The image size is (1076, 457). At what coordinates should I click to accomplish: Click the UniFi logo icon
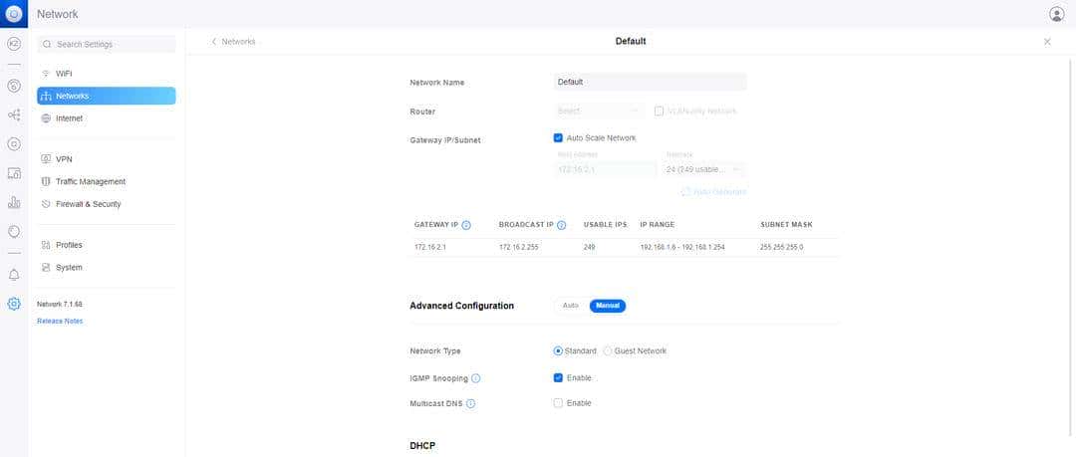point(14,14)
